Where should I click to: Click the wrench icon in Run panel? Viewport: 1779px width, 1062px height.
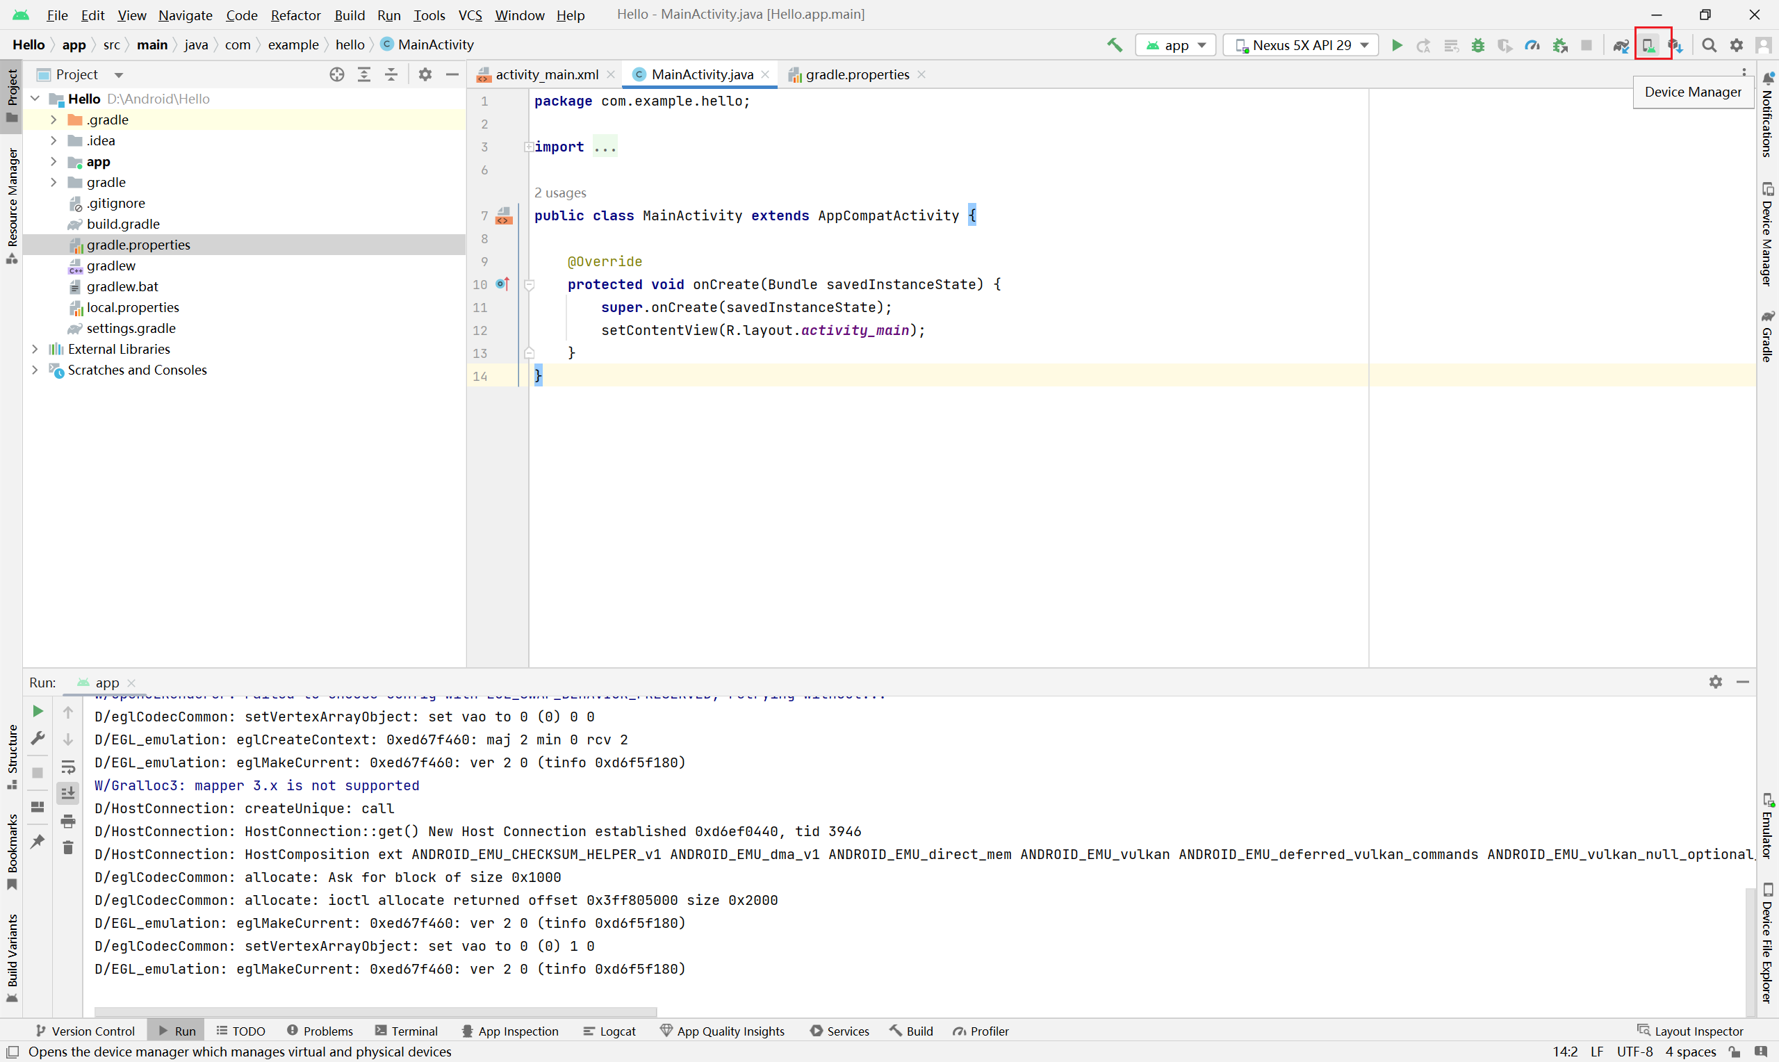coord(38,739)
